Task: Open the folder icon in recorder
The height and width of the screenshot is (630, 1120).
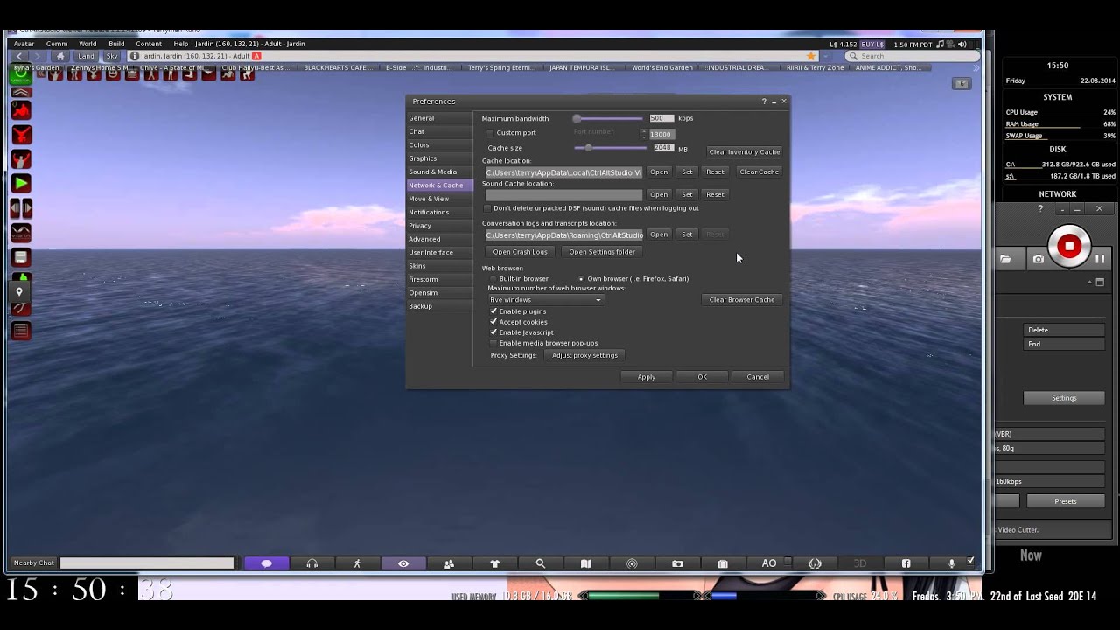Action: [x=1005, y=259]
